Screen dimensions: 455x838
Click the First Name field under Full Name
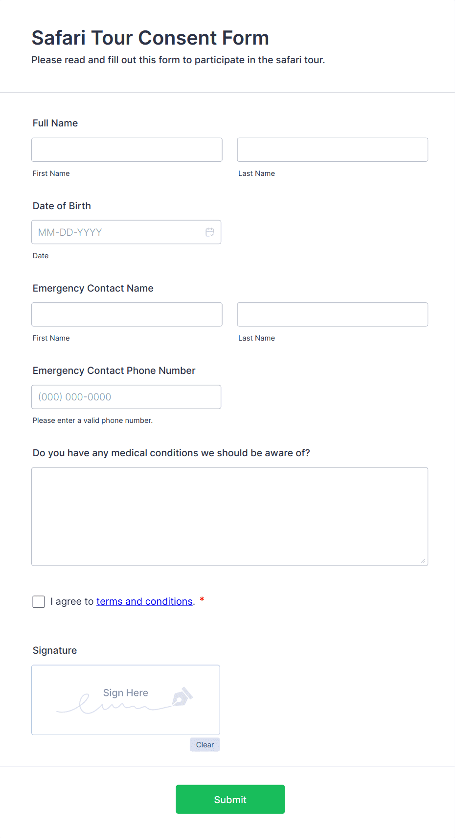pyautogui.click(x=126, y=149)
